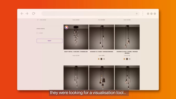Open the browser three-dot menu
This screenshot has height=99, width=176.
(143, 13)
